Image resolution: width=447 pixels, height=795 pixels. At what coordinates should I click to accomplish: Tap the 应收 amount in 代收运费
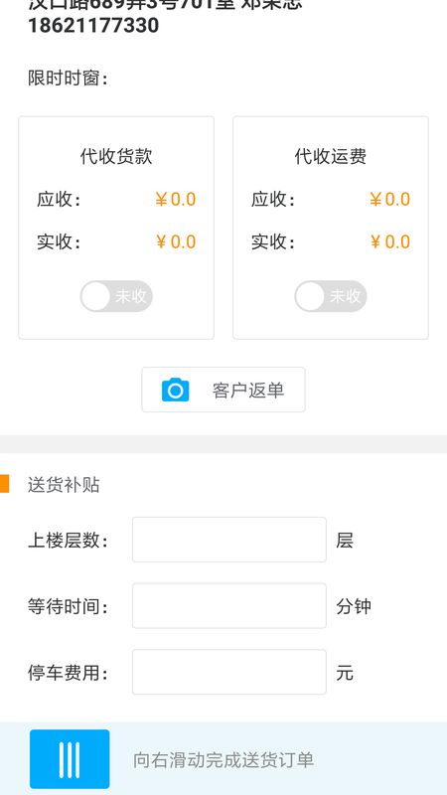click(x=389, y=200)
